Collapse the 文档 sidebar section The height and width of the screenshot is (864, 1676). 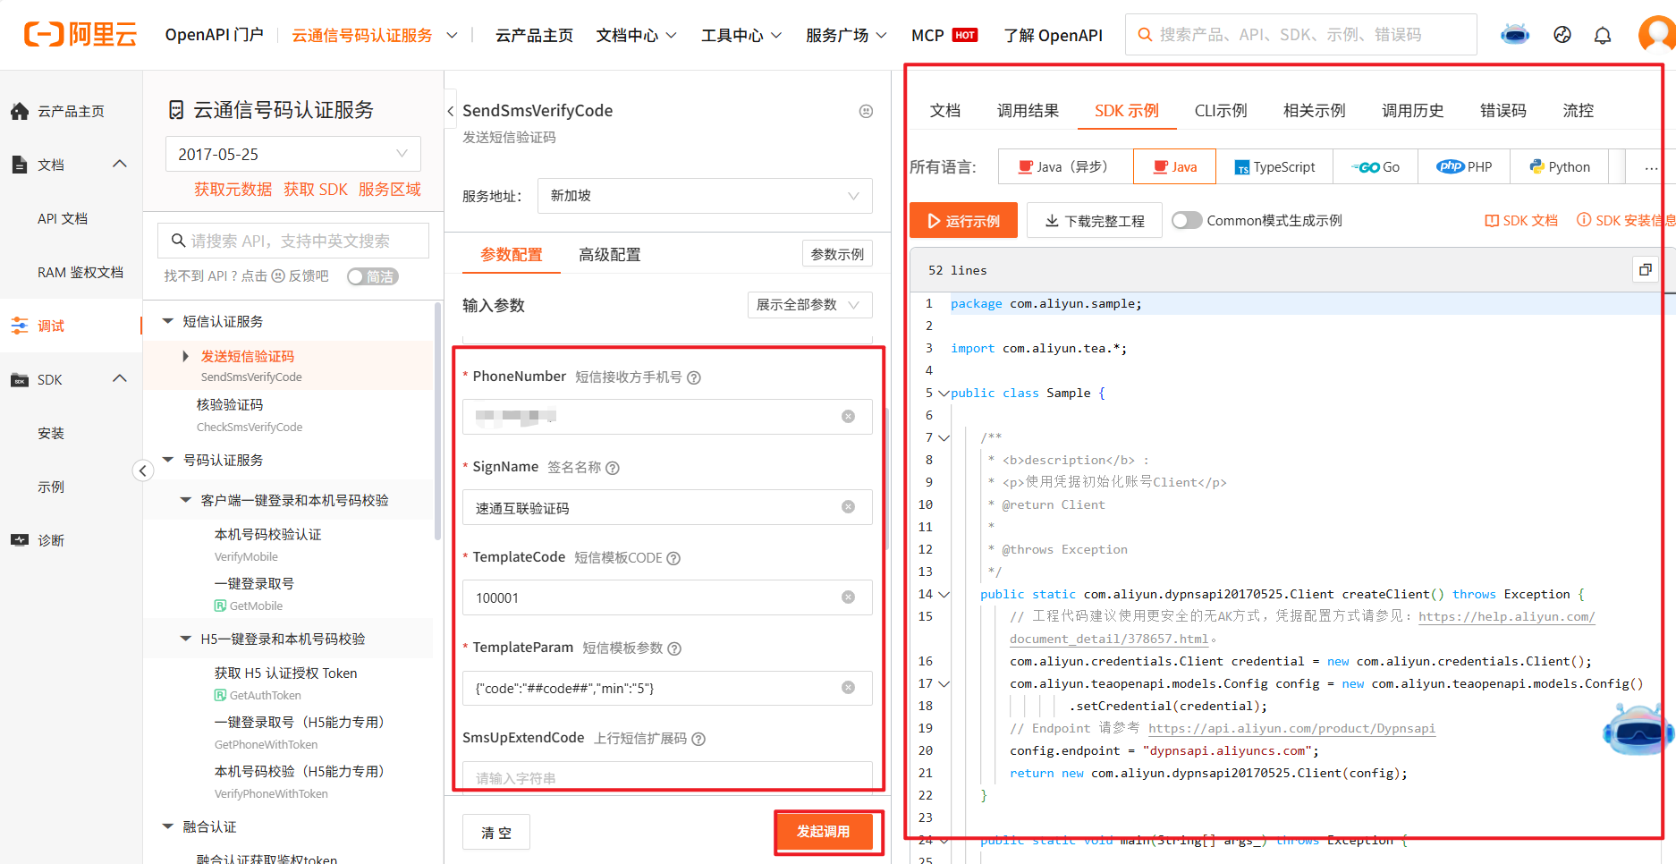click(120, 165)
